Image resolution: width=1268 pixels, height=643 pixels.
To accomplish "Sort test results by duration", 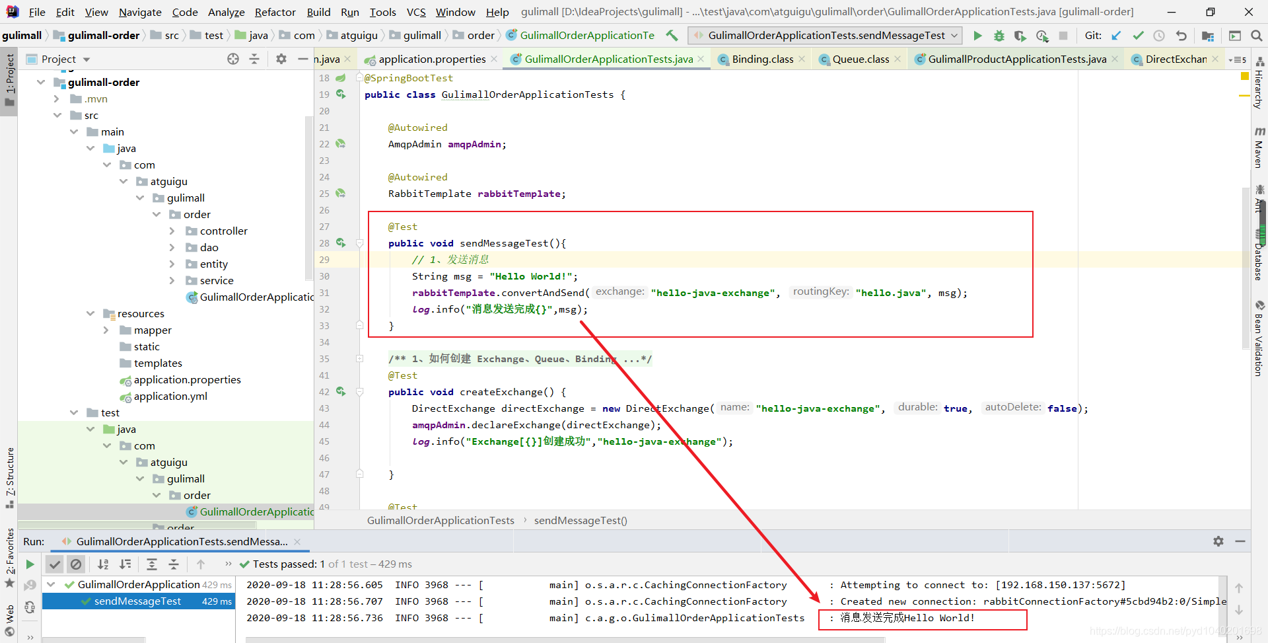I will point(125,564).
